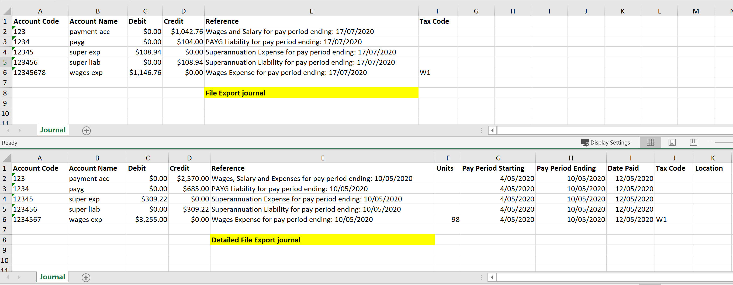Add new sheet in top workbook
Screen dimensions: 733x285
87,131
